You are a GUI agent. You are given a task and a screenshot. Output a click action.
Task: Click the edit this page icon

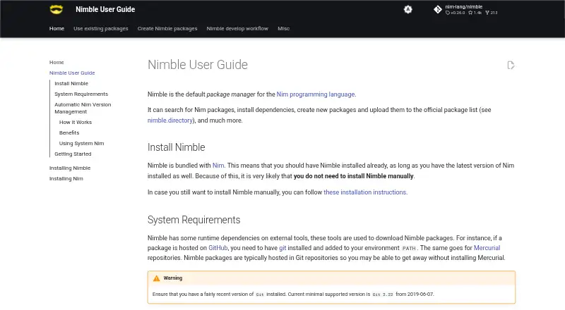(511, 65)
